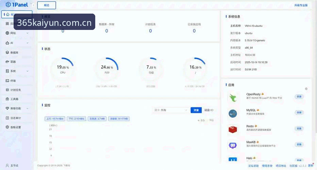Click 更新 update link in footer
The image size is (317, 170).
click(311, 166)
